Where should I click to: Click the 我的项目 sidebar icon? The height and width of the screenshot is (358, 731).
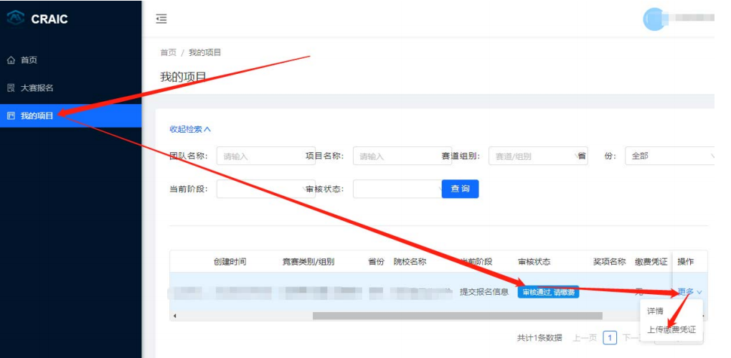[x=11, y=116]
